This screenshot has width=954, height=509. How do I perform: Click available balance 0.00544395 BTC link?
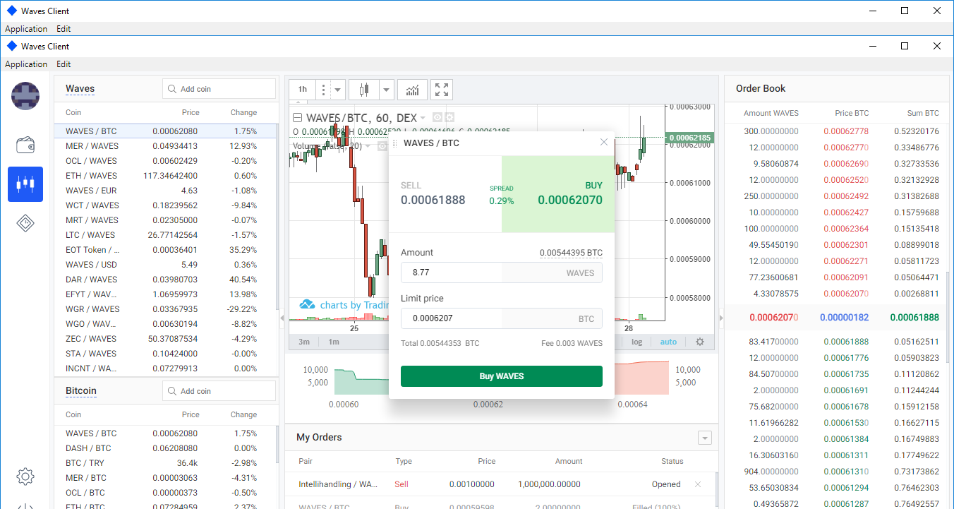pyautogui.click(x=571, y=253)
